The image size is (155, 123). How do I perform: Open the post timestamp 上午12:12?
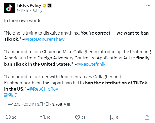pos(12,104)
